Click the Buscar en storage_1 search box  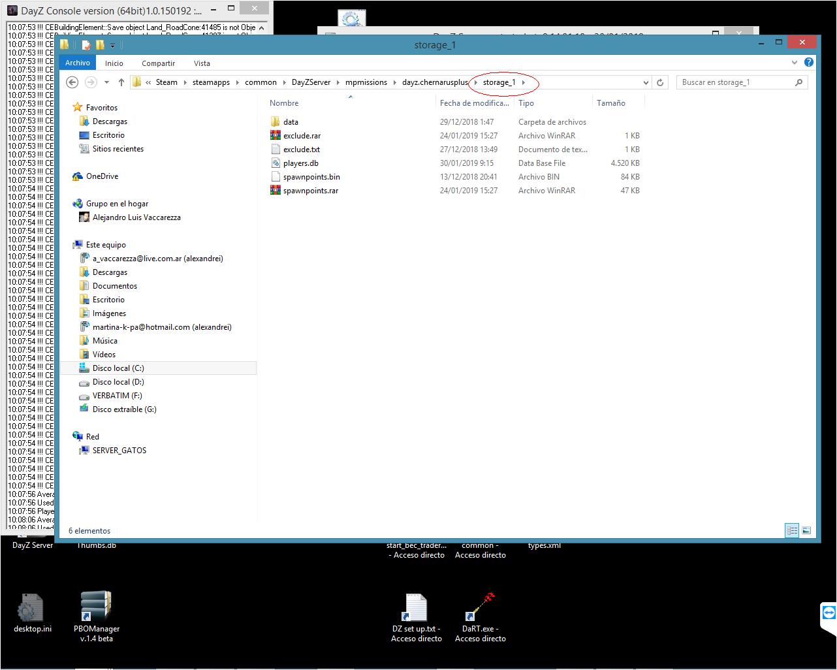tap(742, 82)
